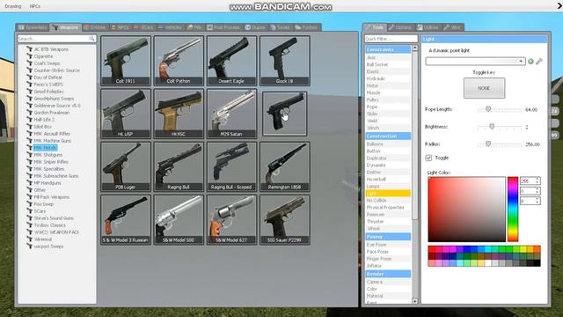Open the Light preset dropdown
This screenshot has height=317, width=563.
(x=475, y=61)
